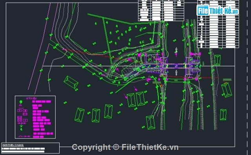Click the File Thiết Kế.vn logo
251x155 pixels.
pyautogui.click(x=218, y=10)
